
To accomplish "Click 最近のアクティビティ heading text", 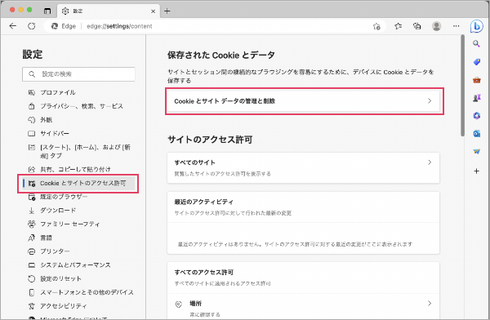I will [203, 202].
